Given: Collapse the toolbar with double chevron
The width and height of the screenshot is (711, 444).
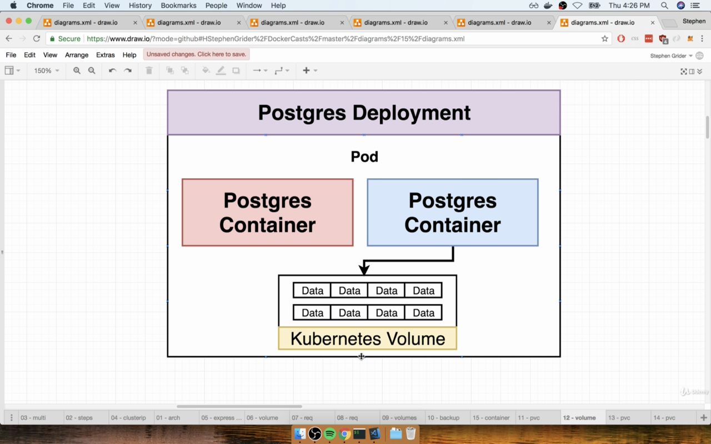Looking at the screenshot, I should point(699,71).
